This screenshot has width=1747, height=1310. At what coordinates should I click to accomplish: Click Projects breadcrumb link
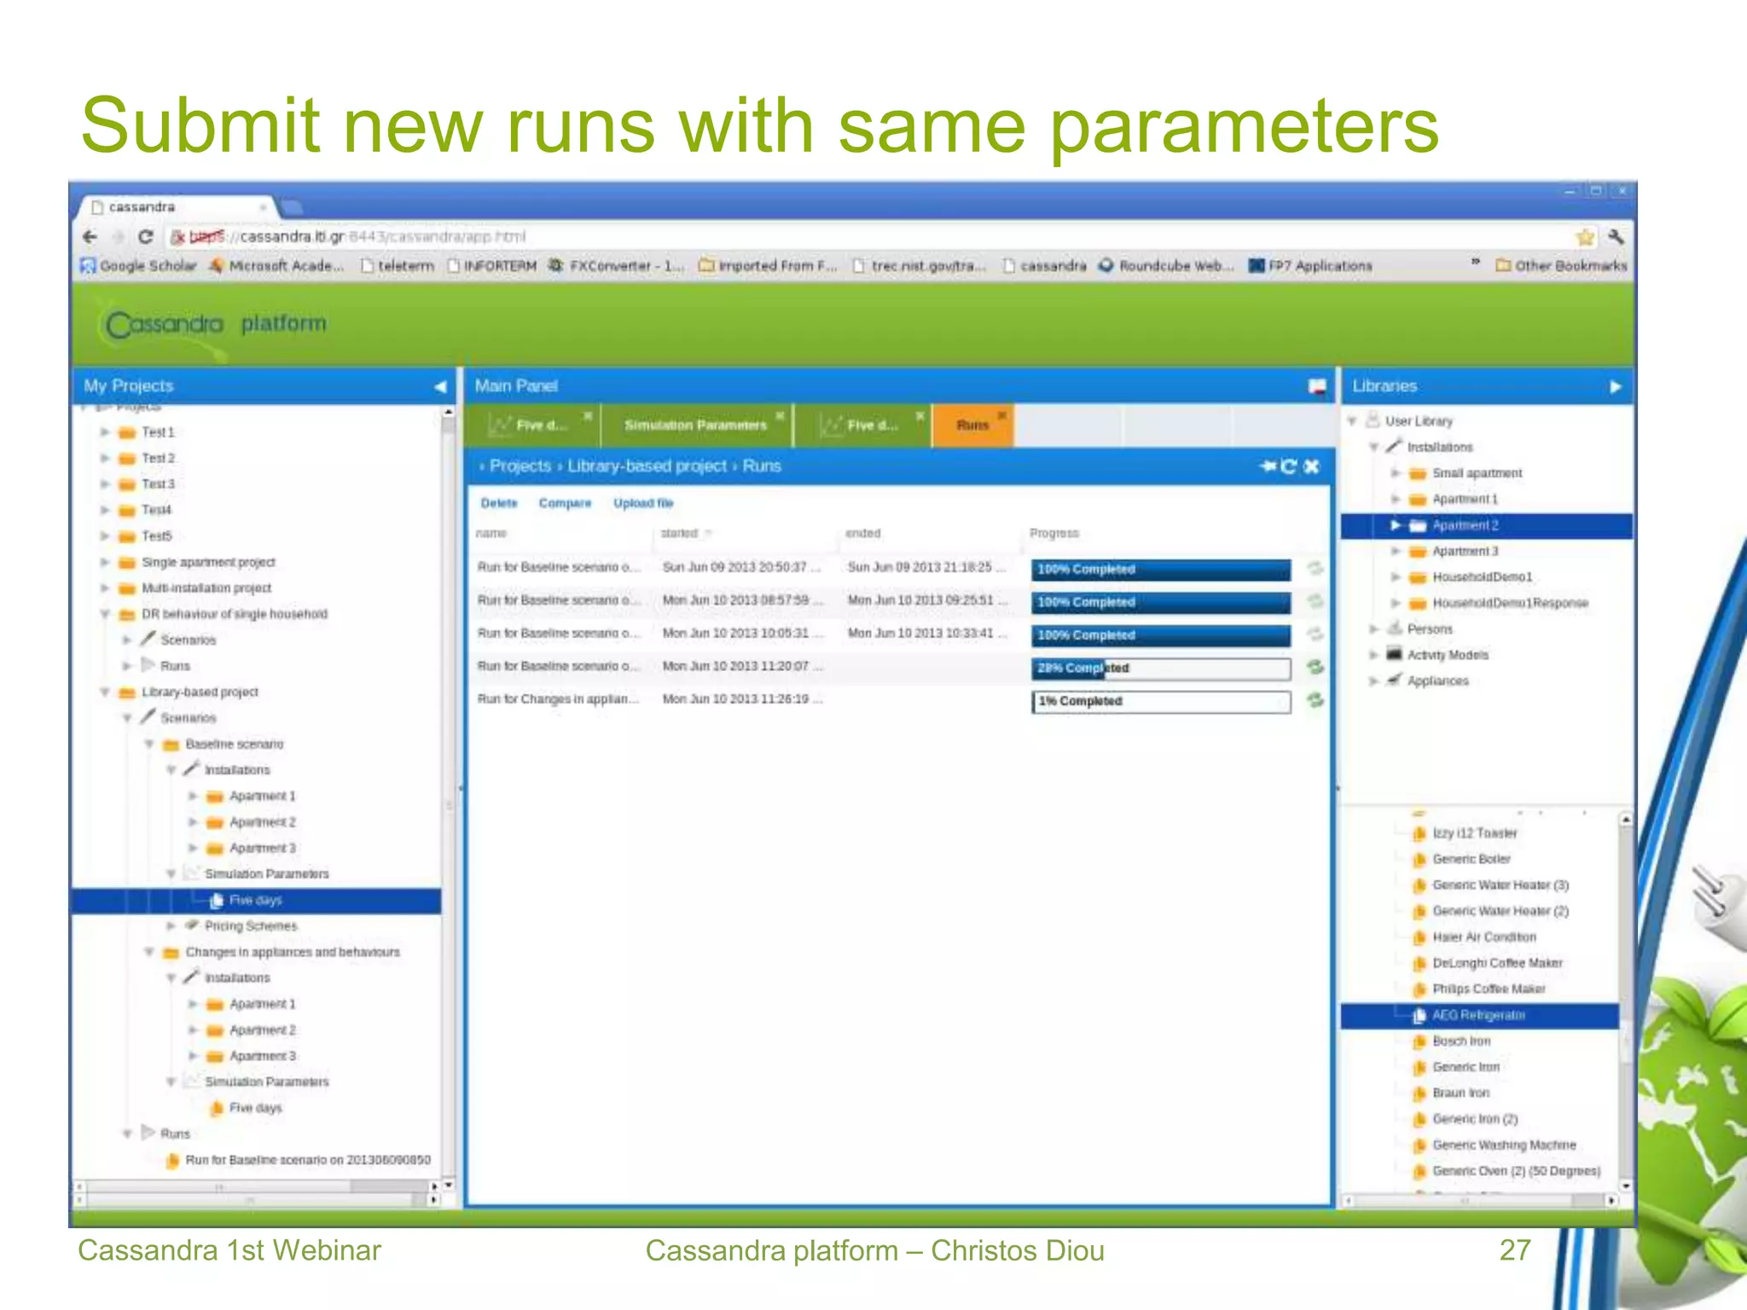(520, 467)
